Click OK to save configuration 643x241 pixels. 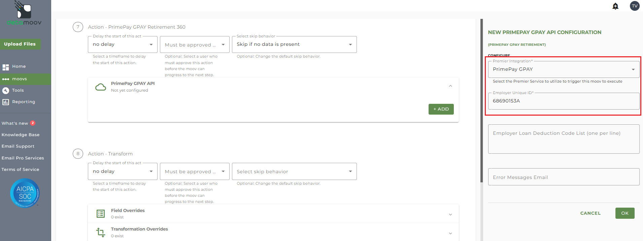(625, 213)
